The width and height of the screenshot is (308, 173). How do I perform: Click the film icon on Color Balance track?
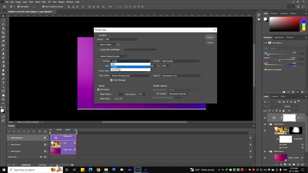tap(45, 138)
